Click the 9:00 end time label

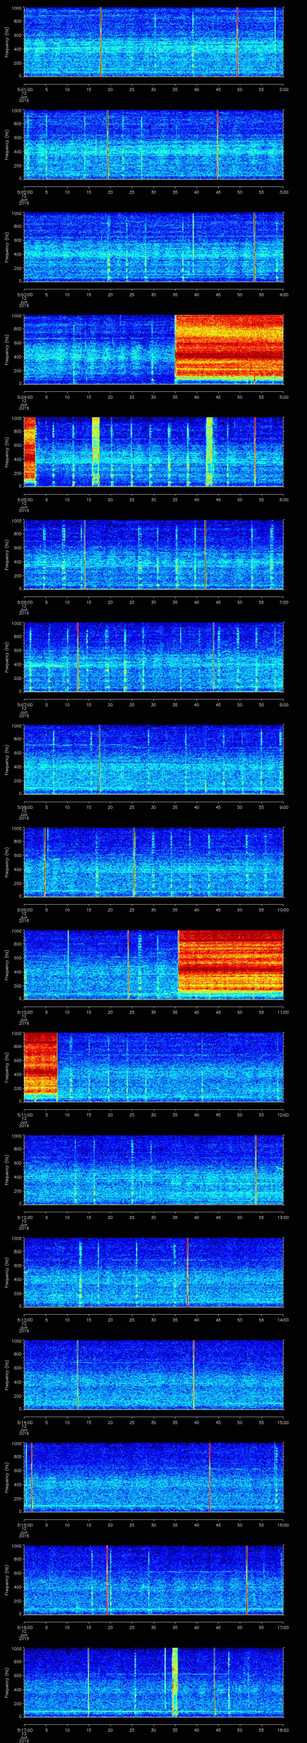tap(283, 807)
